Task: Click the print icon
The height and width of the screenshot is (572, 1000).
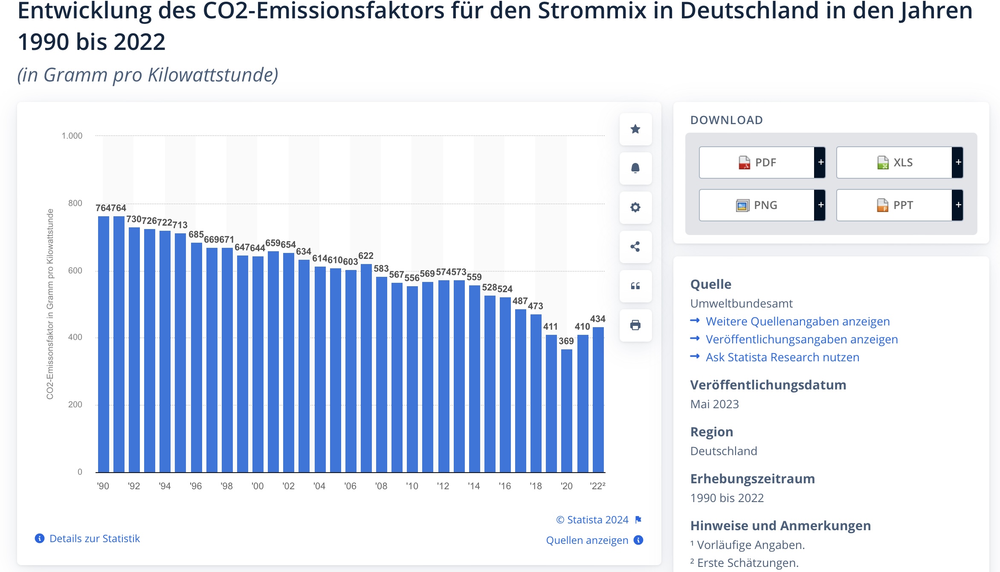Action: [x=635, y=325]
